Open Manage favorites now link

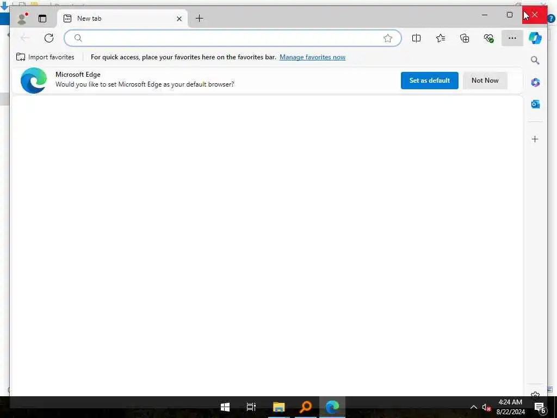coord(312,57)
